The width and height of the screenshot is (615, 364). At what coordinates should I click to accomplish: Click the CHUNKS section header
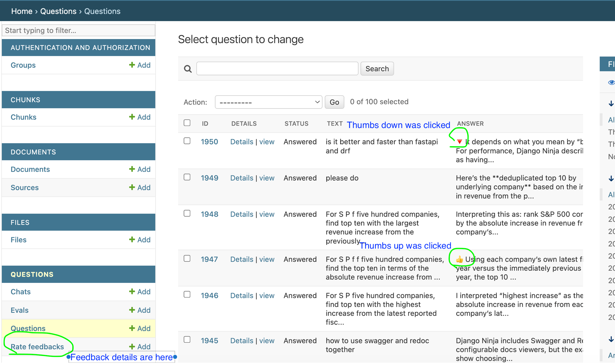point(78,100)
